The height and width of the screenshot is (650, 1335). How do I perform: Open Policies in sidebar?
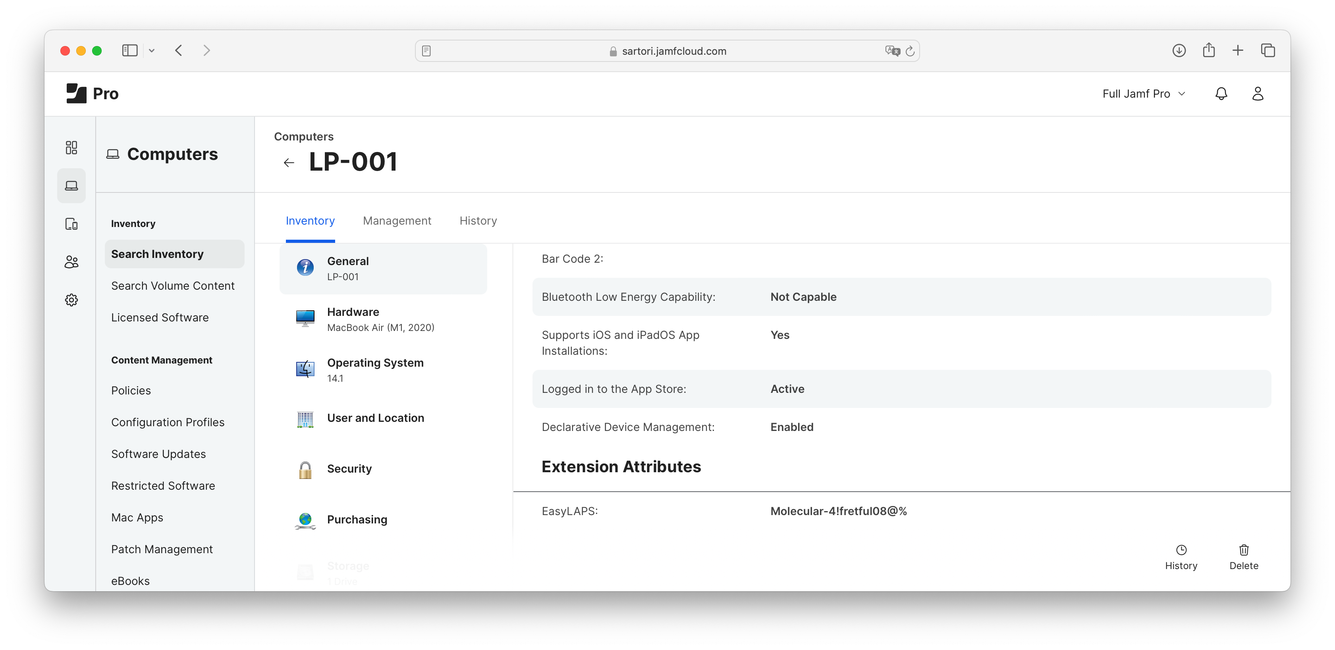(131, 390)
